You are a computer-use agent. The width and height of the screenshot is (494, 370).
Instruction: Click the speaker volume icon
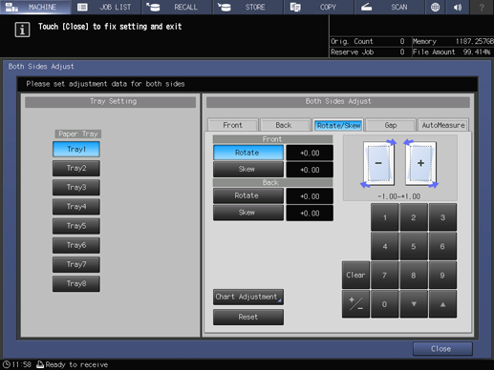[458, 7]
